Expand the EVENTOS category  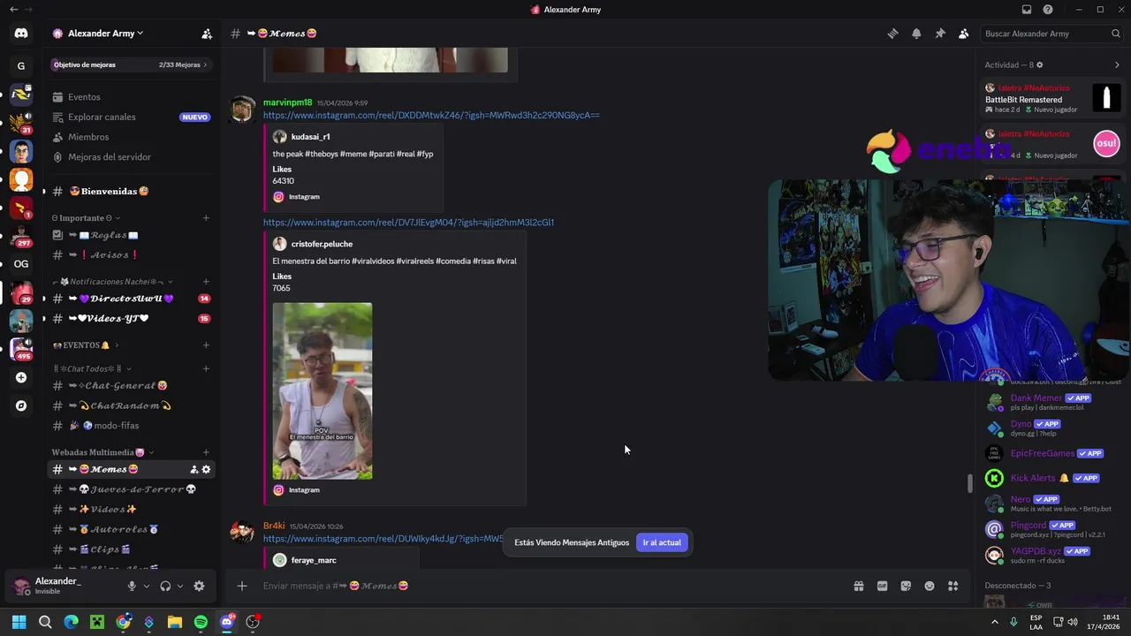pyautogui.click(x=85, y=345)
